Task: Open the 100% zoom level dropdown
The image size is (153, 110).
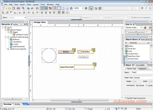Action: 83,8
